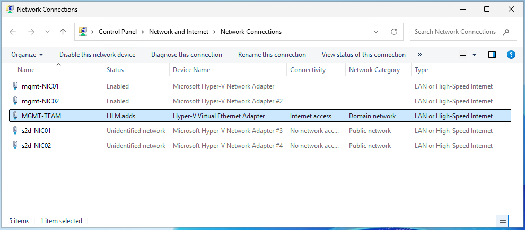The image size is (525, 230).
Task: Open the change view dropdown arrow
Action: pos(474,55)
